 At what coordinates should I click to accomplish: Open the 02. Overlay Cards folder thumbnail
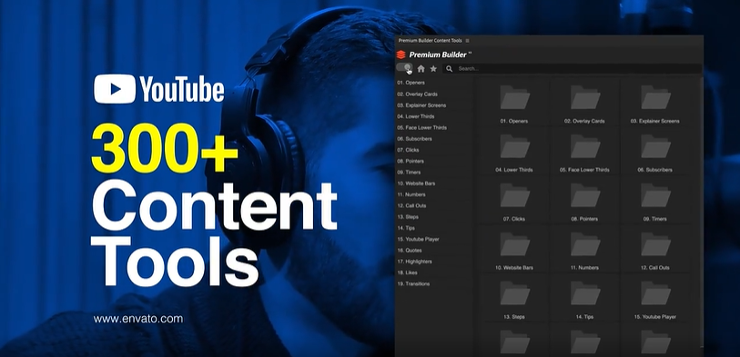(585, 98)
